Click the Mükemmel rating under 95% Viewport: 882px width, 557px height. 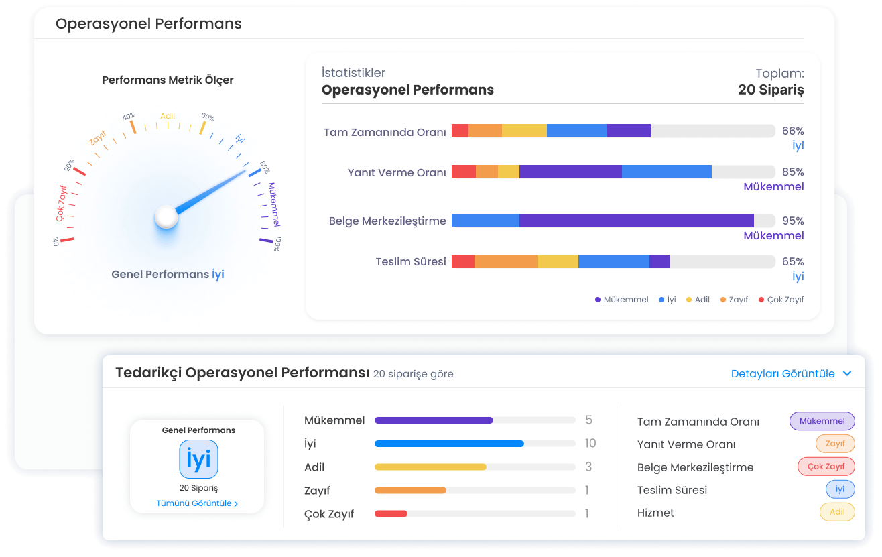coord(773,236)
